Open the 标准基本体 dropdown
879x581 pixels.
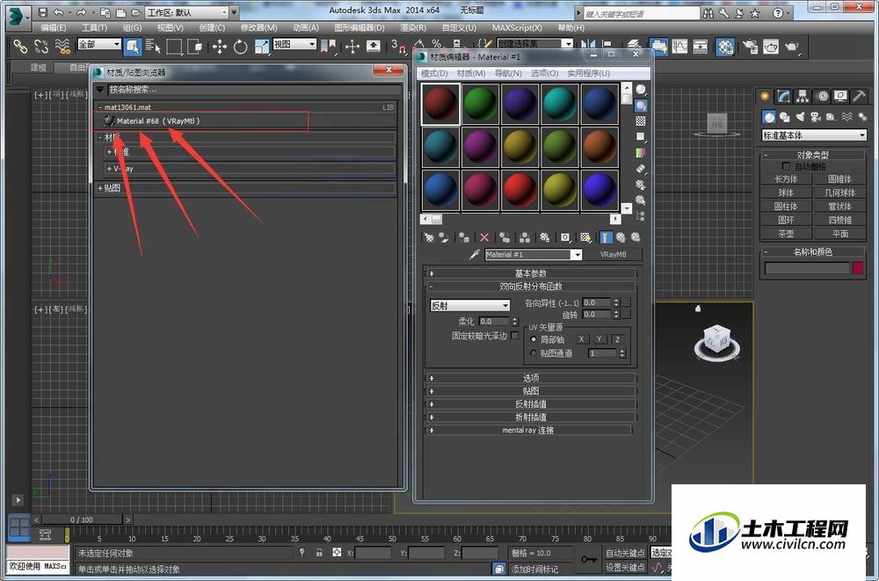813,135
